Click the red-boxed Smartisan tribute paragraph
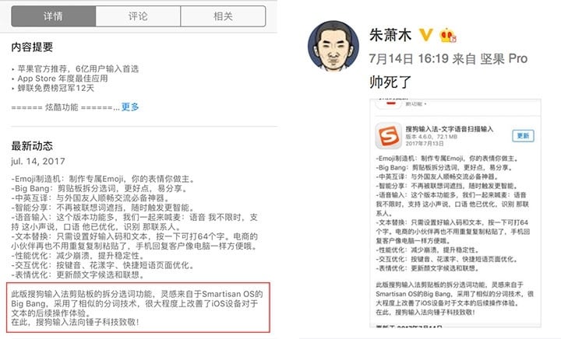This screenshot has width=561, height=339. click(138, 308)
